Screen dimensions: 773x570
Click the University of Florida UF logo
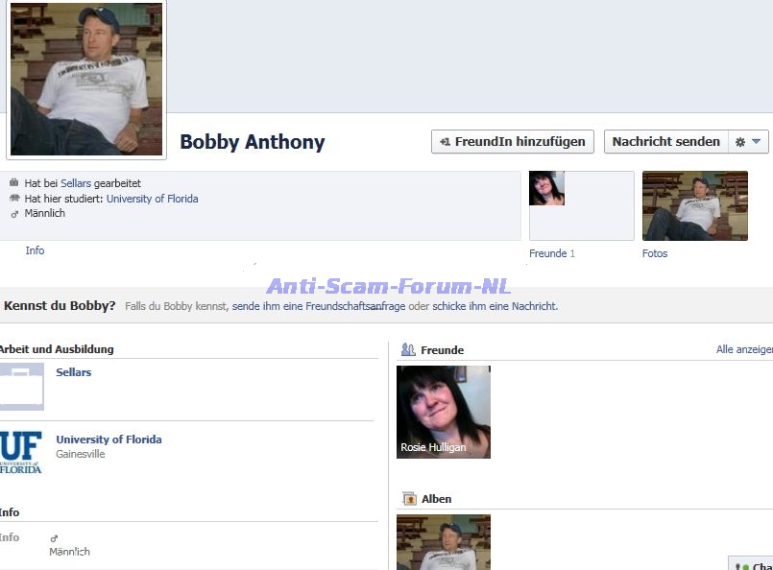pyautogui.click(x=20, y=452)
